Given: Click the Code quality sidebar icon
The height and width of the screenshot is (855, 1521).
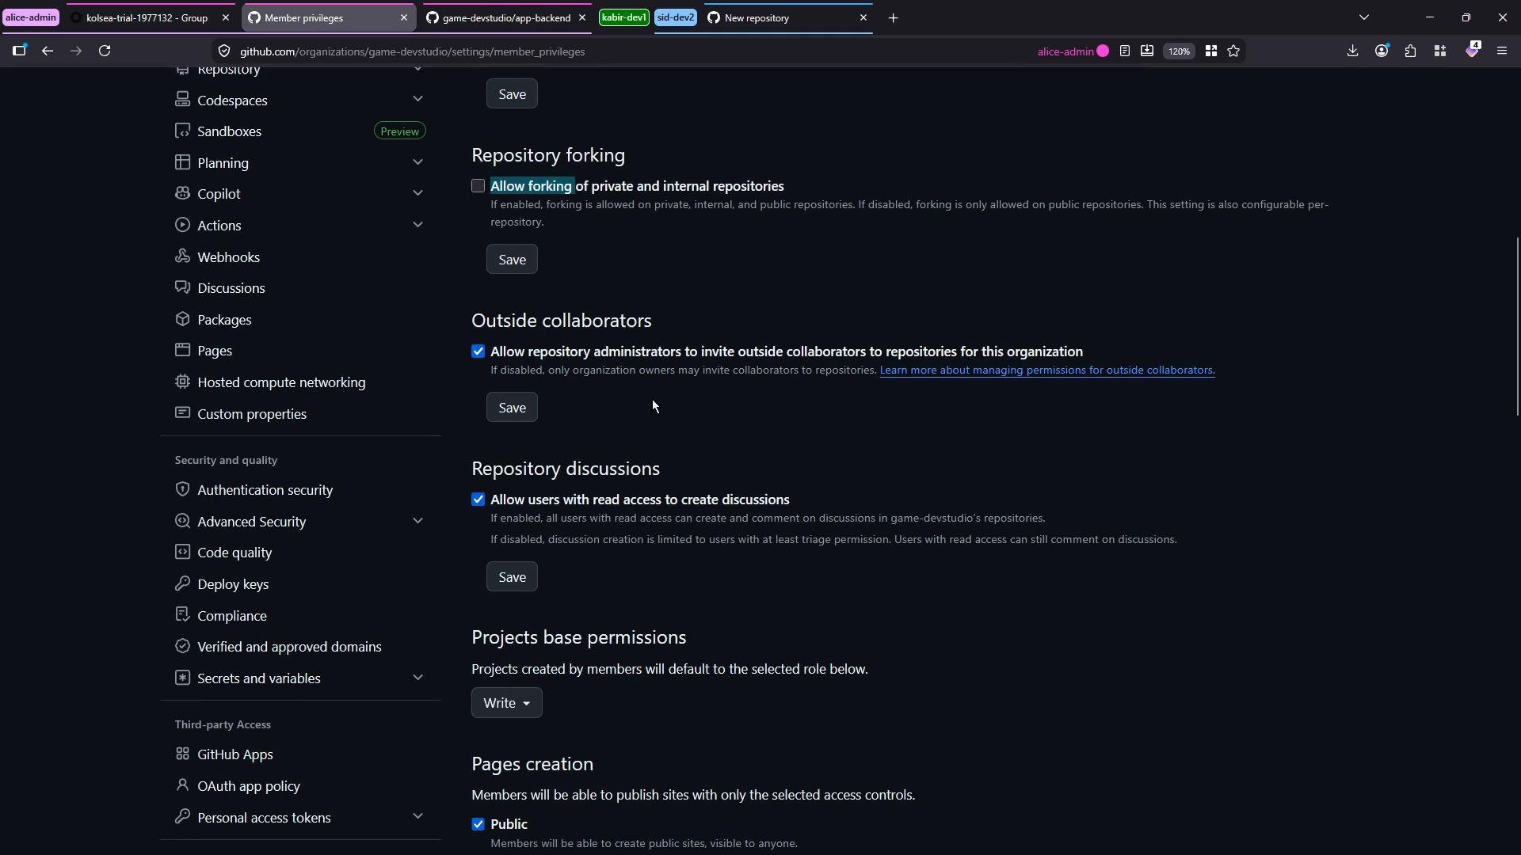Looking at the screenshot, I should (x=182, y=552).
